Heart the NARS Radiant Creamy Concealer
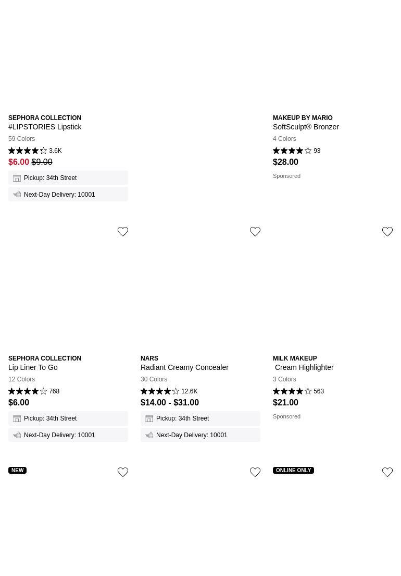This screenshot has width=401, height=576. (255, 232)
